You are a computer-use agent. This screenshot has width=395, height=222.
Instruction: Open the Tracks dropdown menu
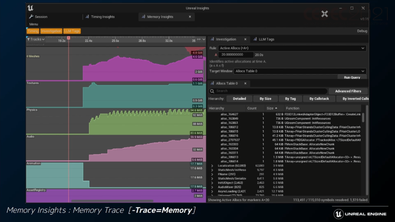click(x=36, y=39)
